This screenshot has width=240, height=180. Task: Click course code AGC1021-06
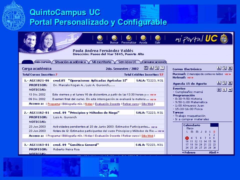[39, 80]
